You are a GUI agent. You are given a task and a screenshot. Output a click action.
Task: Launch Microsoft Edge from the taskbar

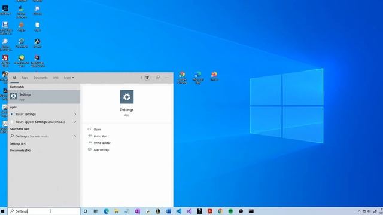click(x=106, y=211)
